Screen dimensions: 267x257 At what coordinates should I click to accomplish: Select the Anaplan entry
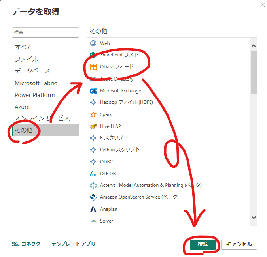pos(109,209)
